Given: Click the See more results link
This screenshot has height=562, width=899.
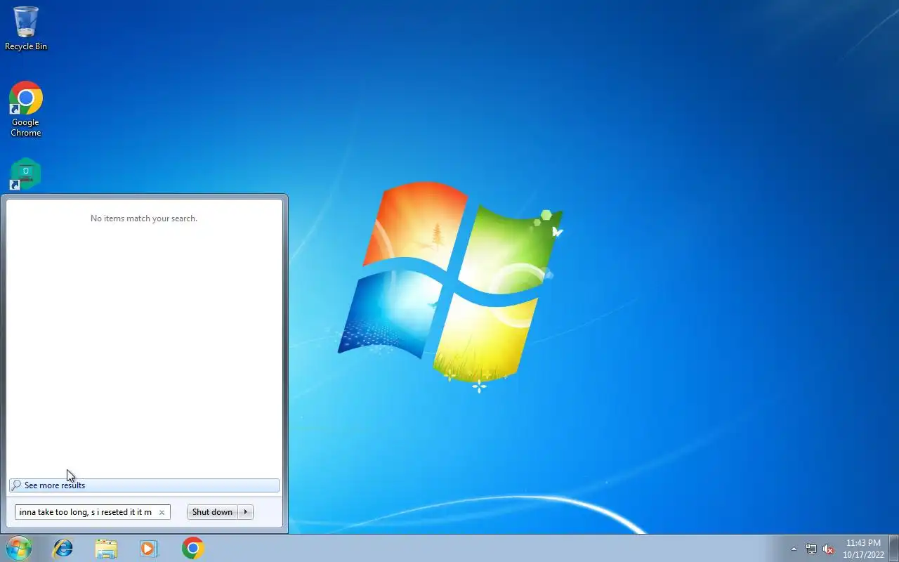Looking at the screenshot, I should pyautogui.click(x=144, y=485).
